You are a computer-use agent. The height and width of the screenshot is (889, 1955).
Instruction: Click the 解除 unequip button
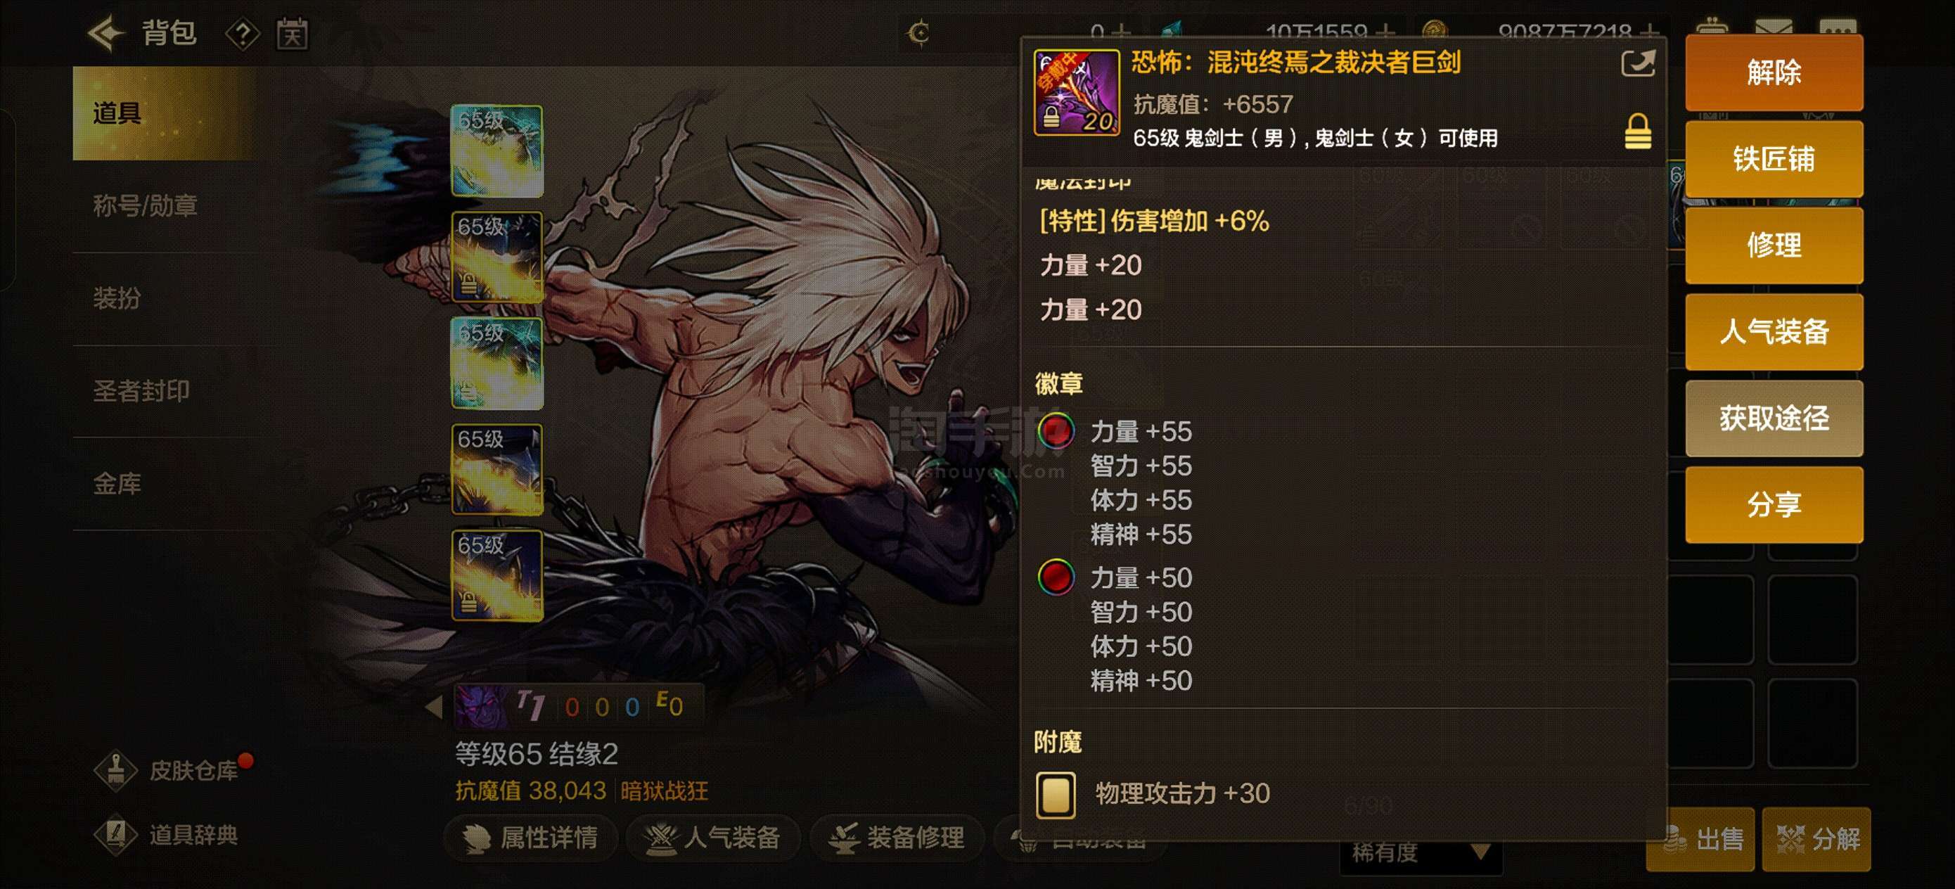click(x=1774, y=73)
